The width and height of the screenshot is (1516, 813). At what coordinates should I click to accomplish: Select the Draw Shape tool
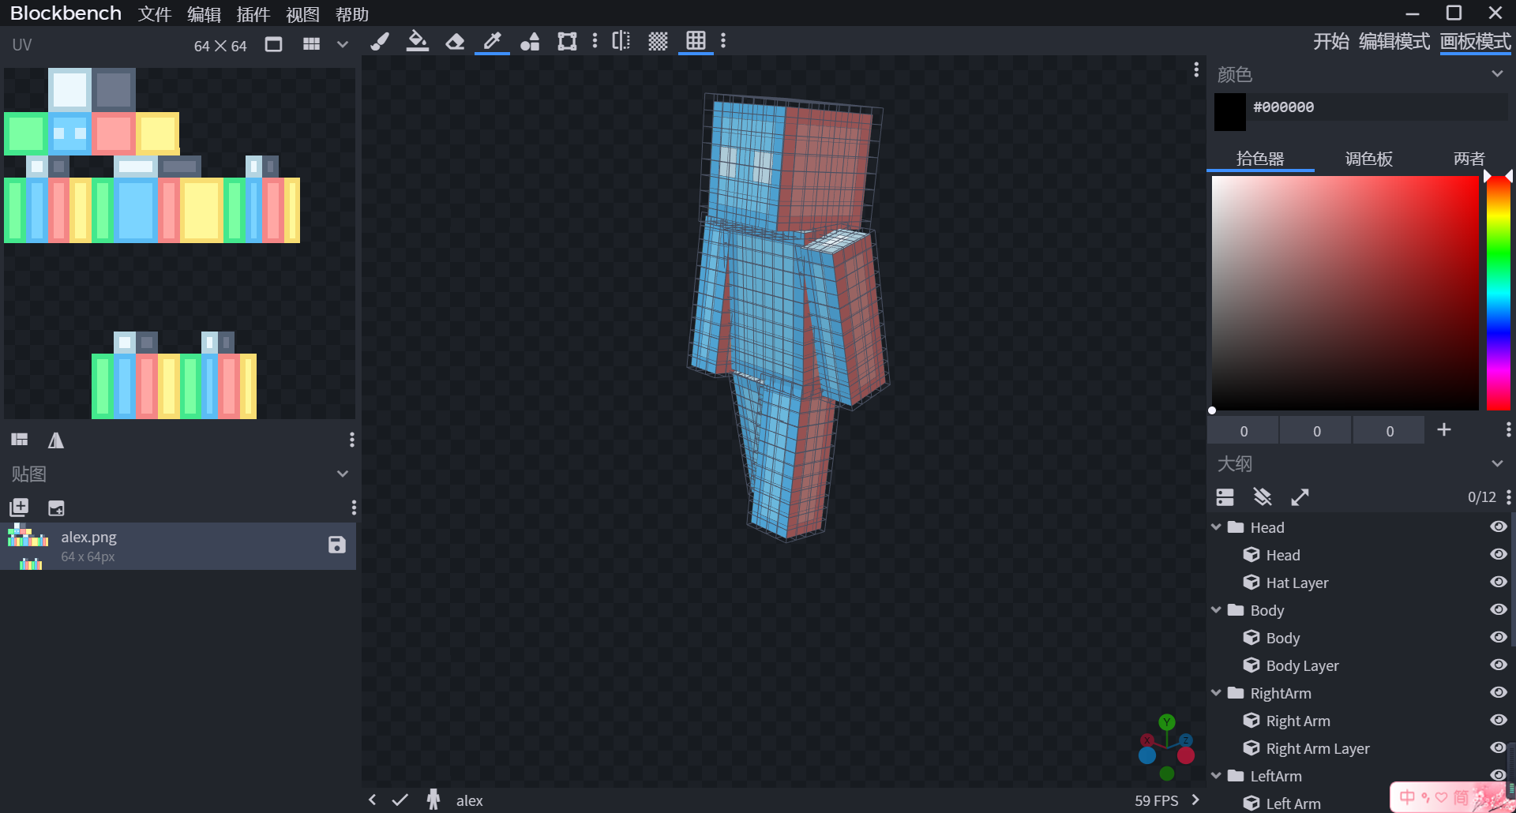point(530,42)
